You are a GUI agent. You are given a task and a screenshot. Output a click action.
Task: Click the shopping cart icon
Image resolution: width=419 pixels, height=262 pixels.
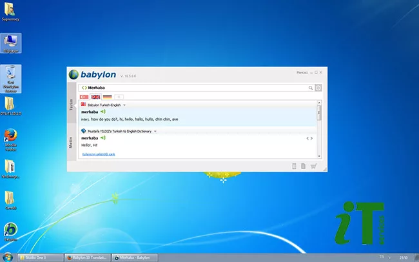click(x=313, y=166)
